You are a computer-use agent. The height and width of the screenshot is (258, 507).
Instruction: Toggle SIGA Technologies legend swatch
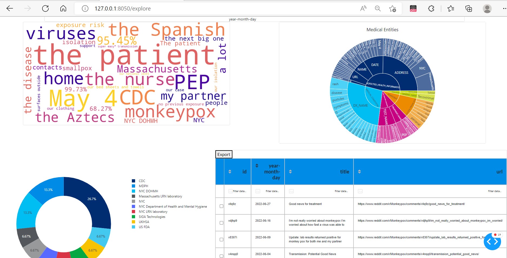[x=134, y=217]
